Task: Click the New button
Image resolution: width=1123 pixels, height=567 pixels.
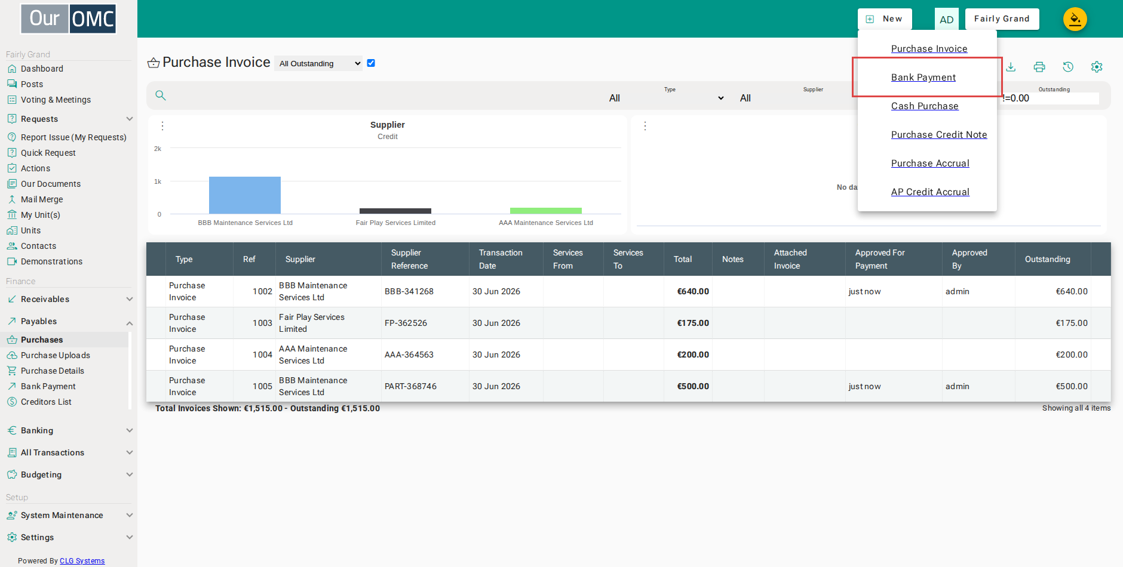Action: pyautogui.click(x=885, y=19)
